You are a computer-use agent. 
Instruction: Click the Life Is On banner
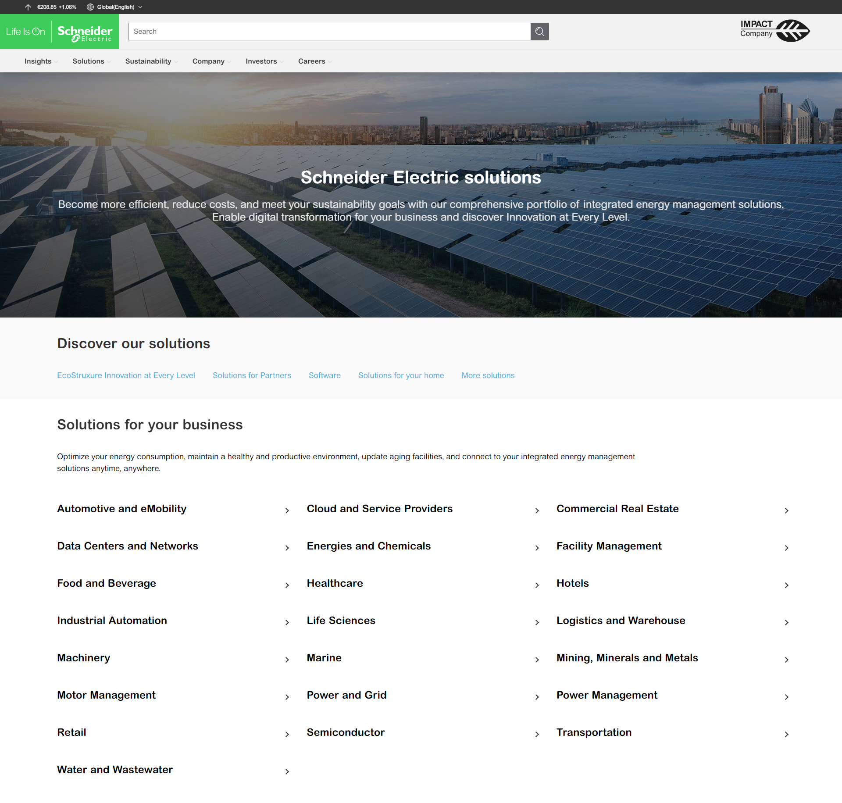click(x=25, y=31)
